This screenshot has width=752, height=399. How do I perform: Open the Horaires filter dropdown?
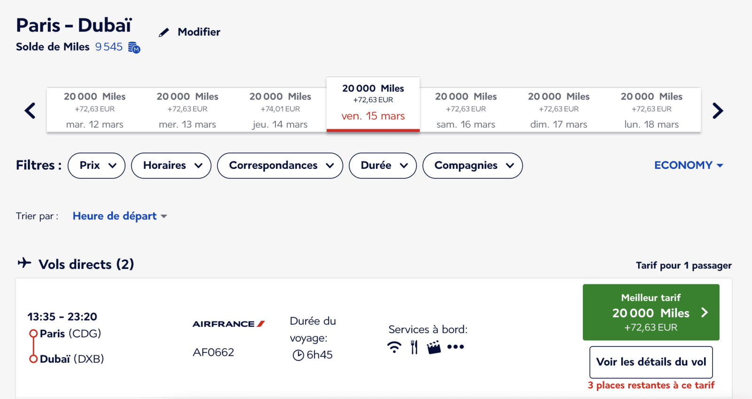pos(171,165)
